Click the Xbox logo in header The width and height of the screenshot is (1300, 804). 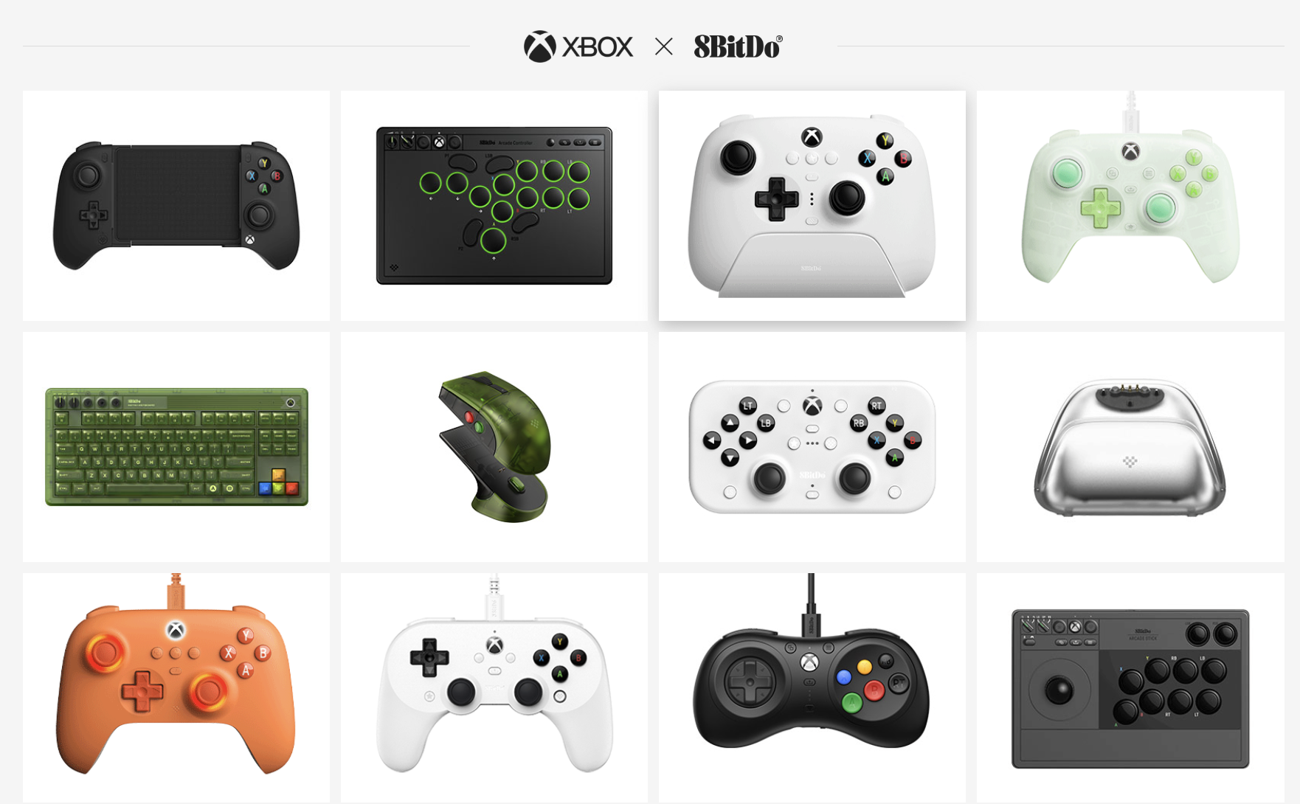click(x=578, y=46)
